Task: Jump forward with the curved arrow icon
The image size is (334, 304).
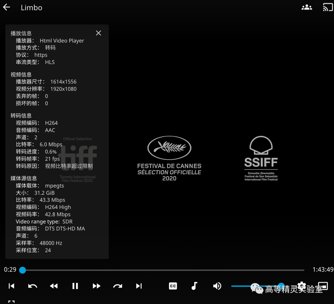Action: (x=118, y=286)
